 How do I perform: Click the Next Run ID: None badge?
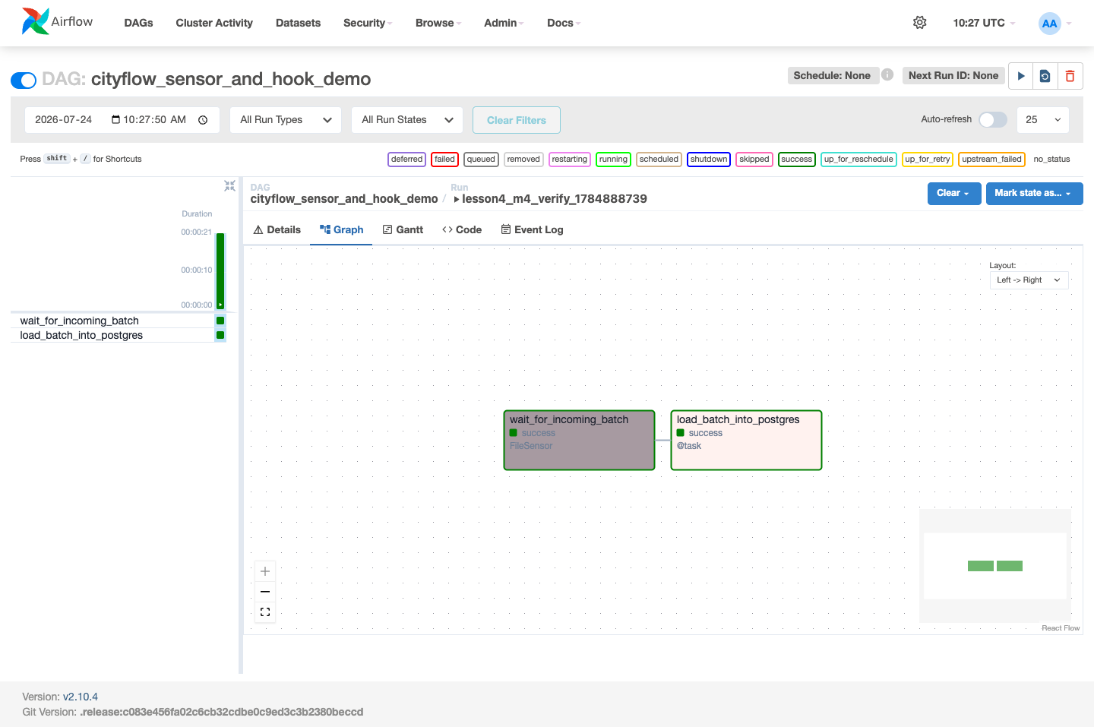tap(953, 75)
